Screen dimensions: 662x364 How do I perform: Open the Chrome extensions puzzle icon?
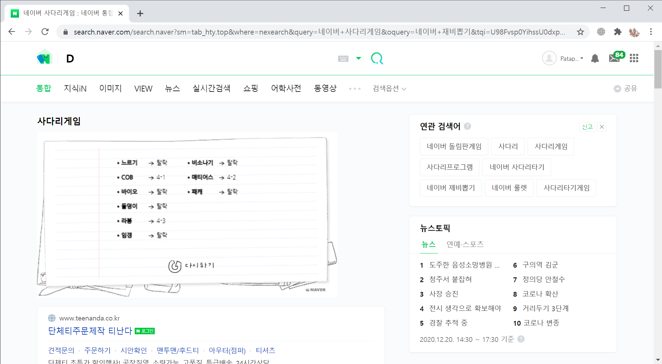point(618,32)
